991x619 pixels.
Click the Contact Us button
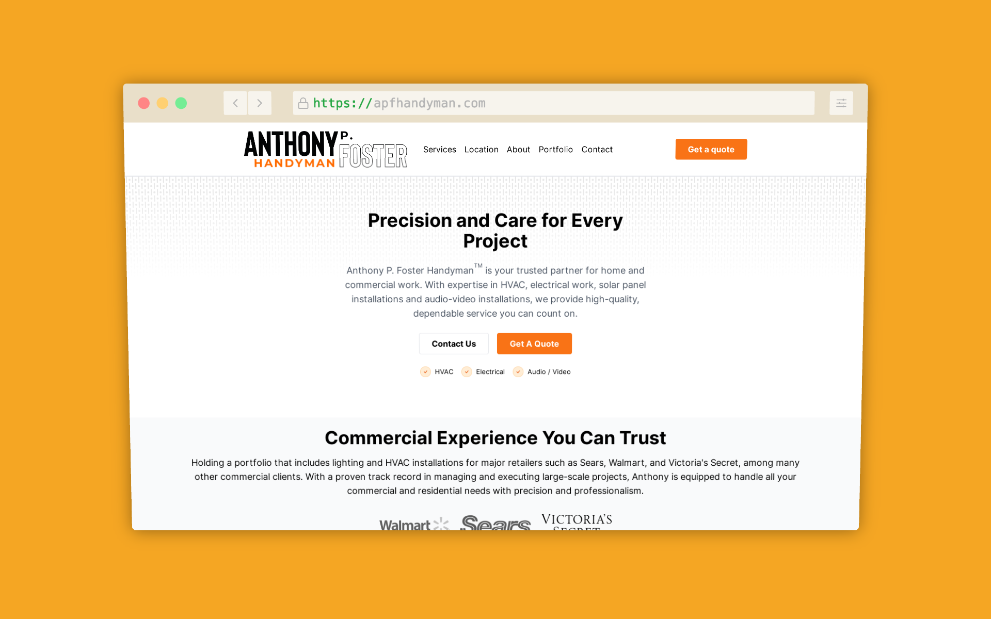(454, 344)
